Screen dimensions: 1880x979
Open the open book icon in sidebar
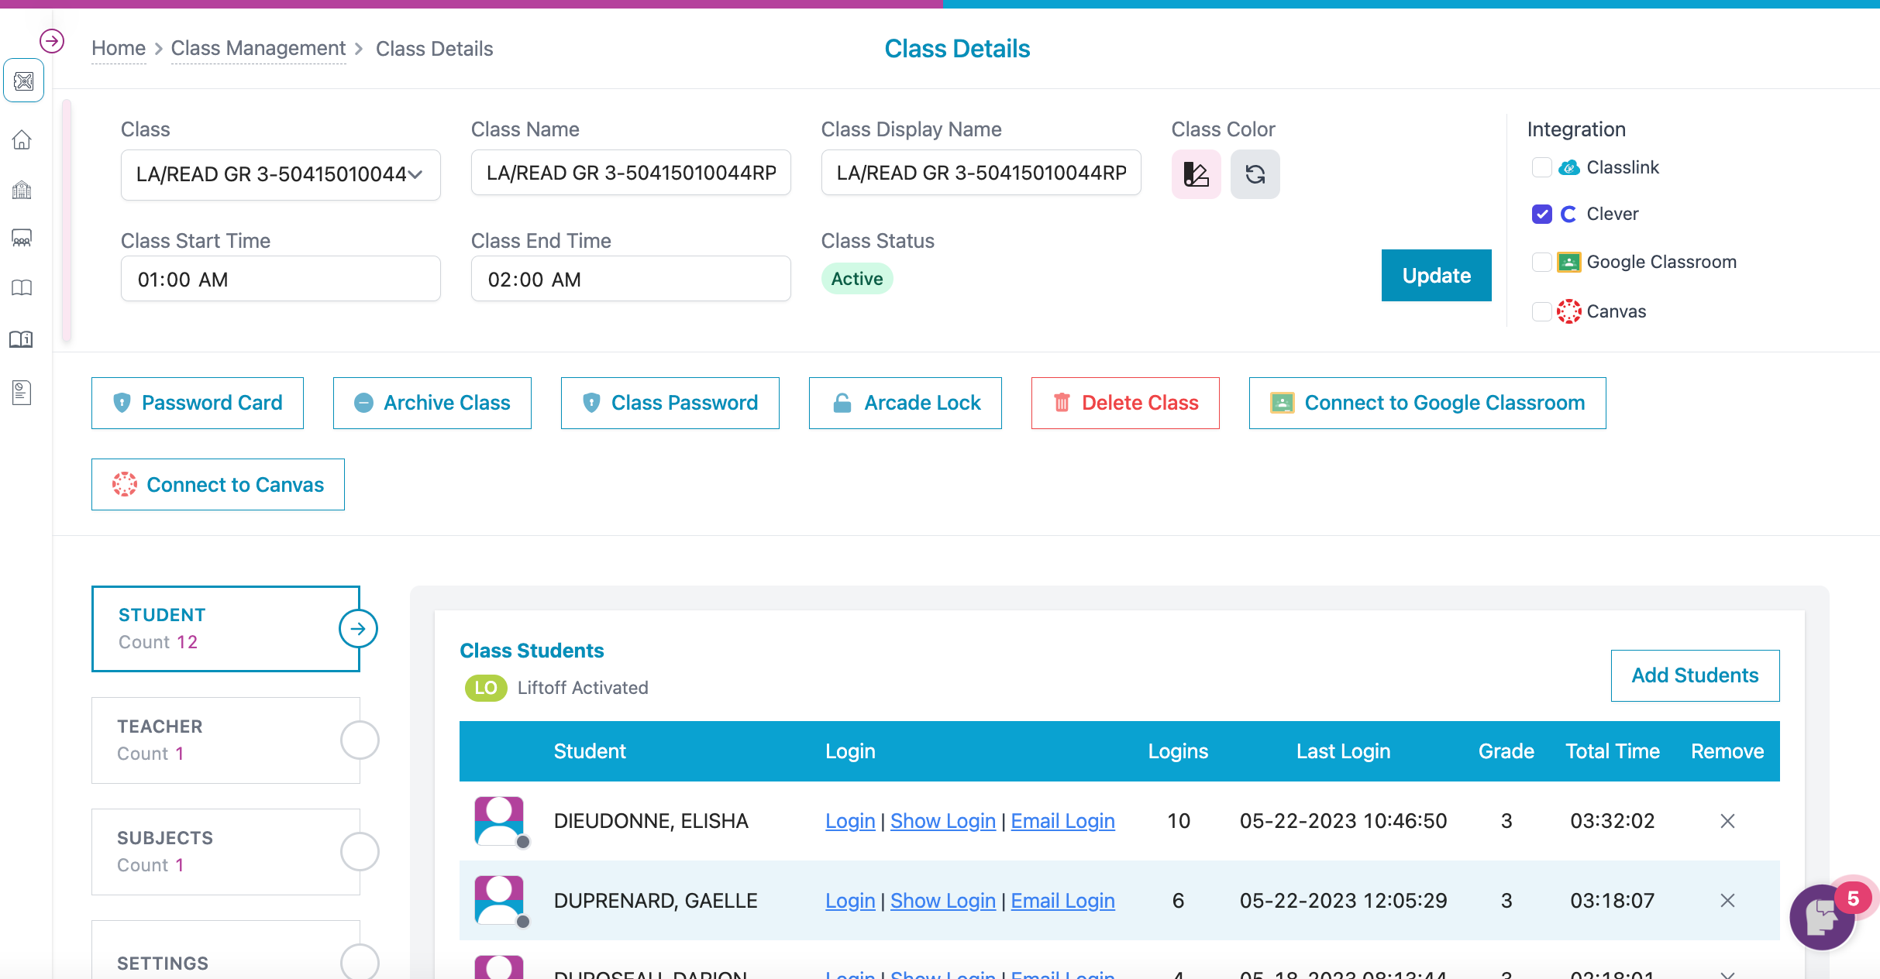[22, 287]
